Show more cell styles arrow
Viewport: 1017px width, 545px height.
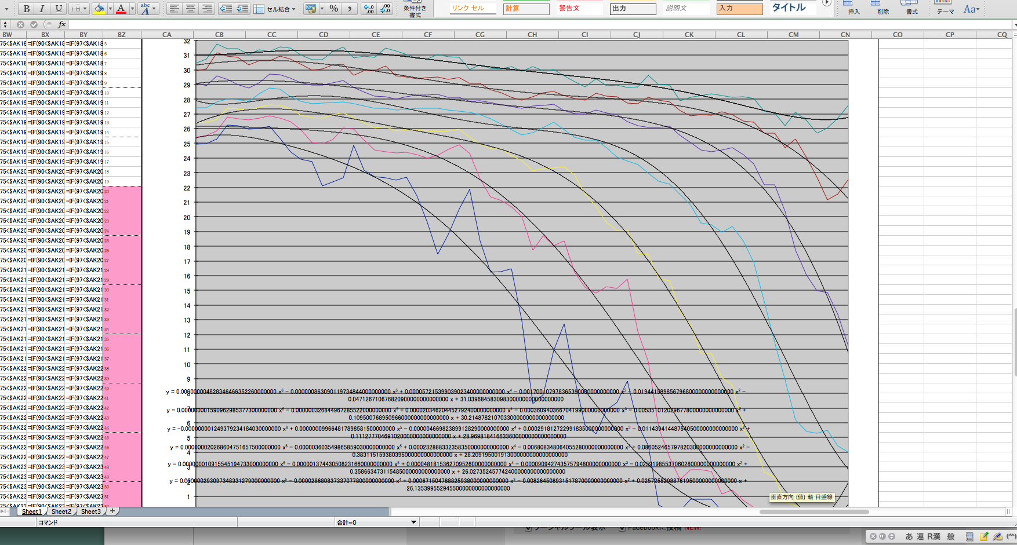point(827,3)
